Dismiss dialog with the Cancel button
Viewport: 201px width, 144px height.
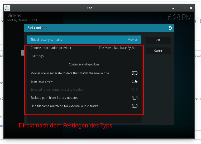pyautogui.click(x=158, y=51)
